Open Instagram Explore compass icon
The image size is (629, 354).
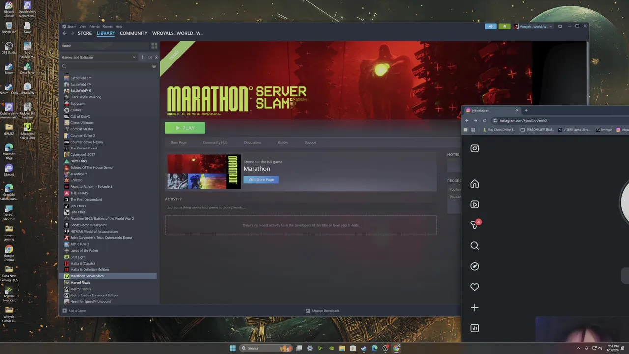475,266
